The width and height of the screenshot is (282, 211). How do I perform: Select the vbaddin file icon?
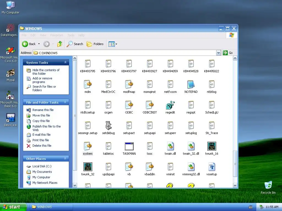[150, 167]
